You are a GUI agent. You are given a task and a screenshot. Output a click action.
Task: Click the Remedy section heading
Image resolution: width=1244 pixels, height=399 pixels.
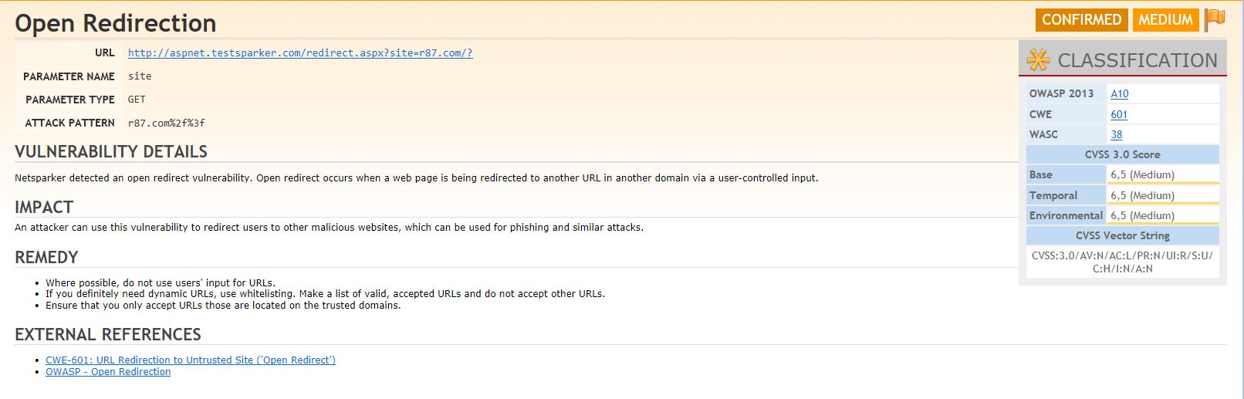46,257
